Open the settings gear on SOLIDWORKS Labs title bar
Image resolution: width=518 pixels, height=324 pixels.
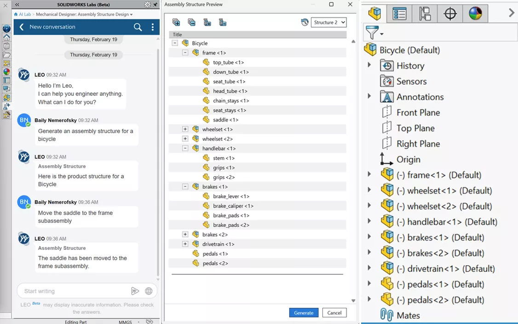[148, 4]
